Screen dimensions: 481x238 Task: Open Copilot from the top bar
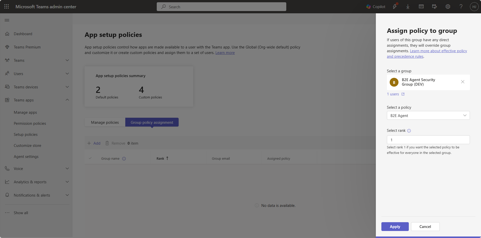click(x=376, y=7)
